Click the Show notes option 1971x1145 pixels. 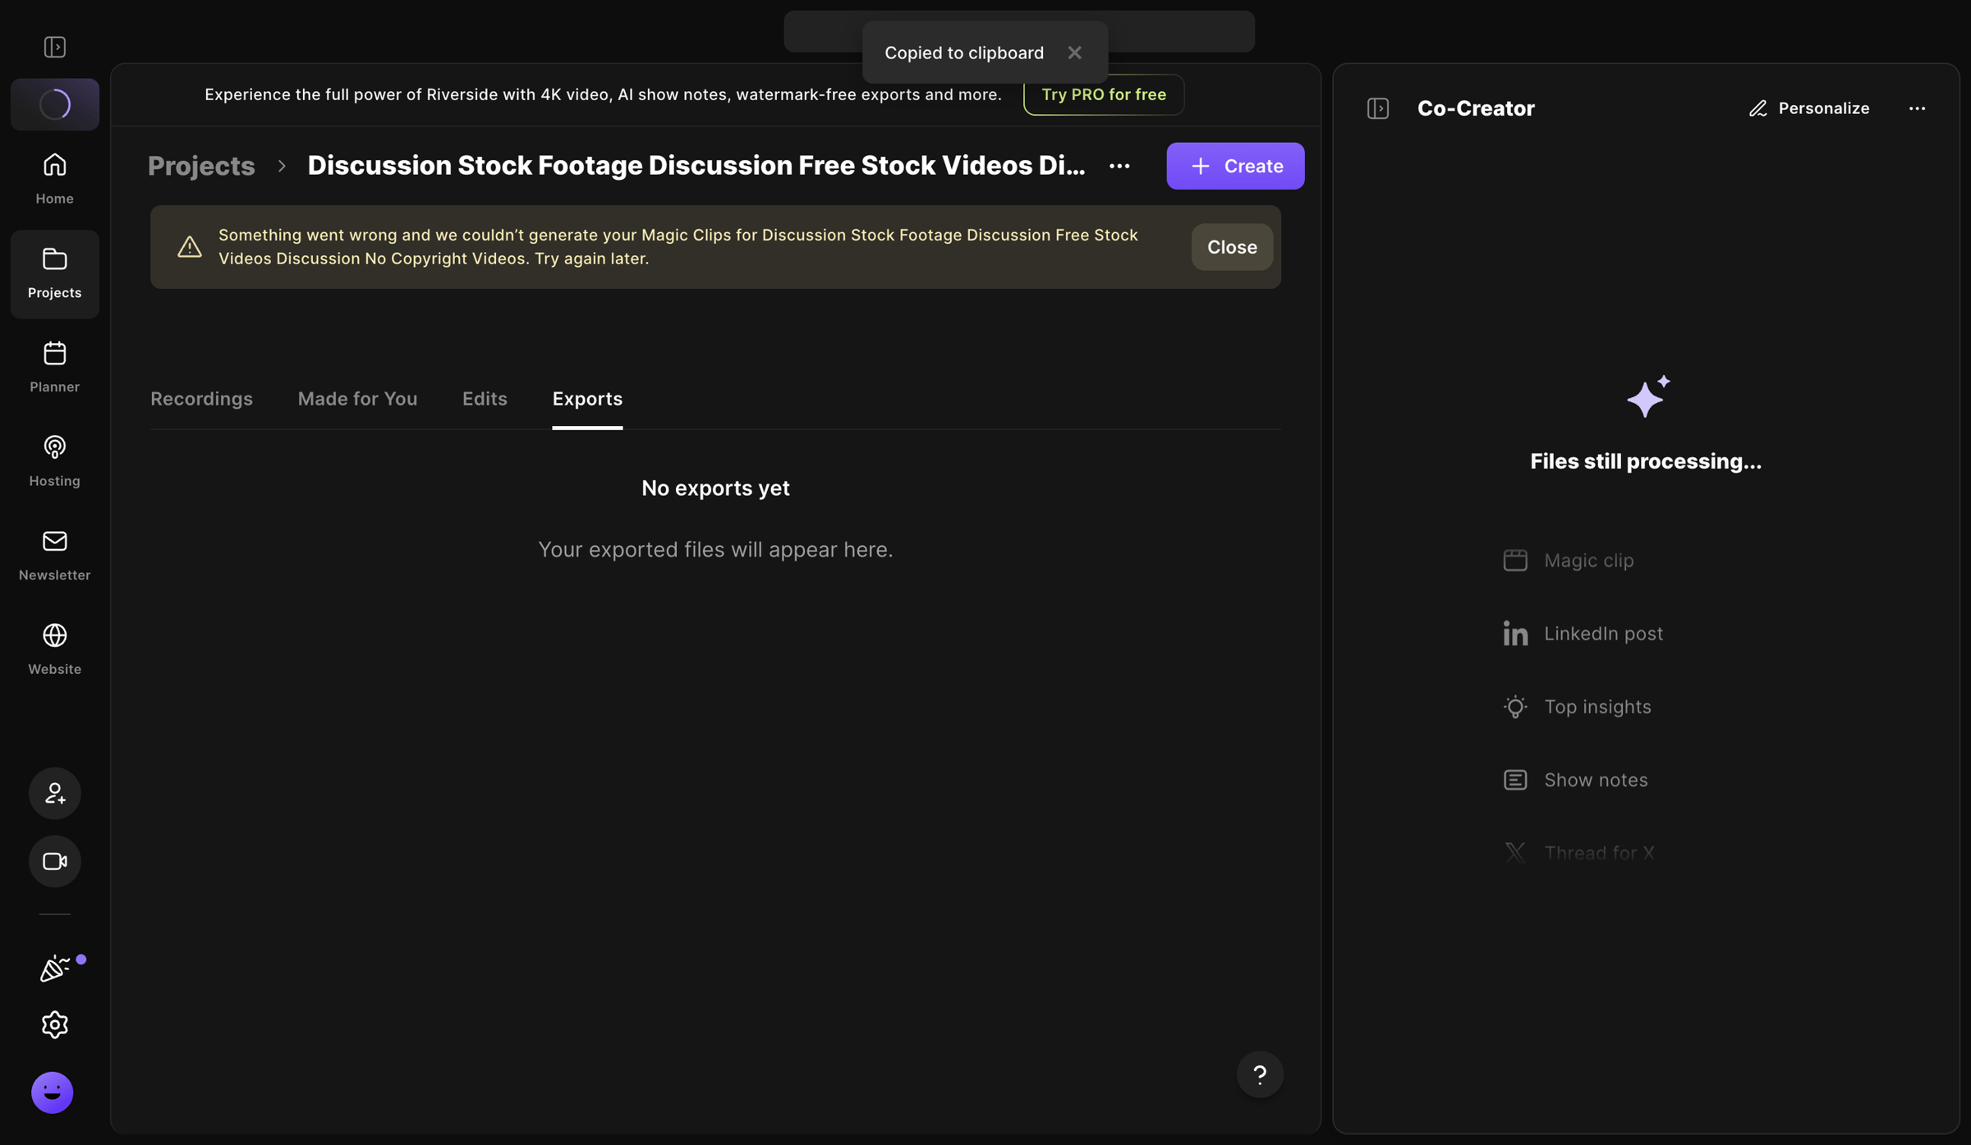click(1575, 780)
